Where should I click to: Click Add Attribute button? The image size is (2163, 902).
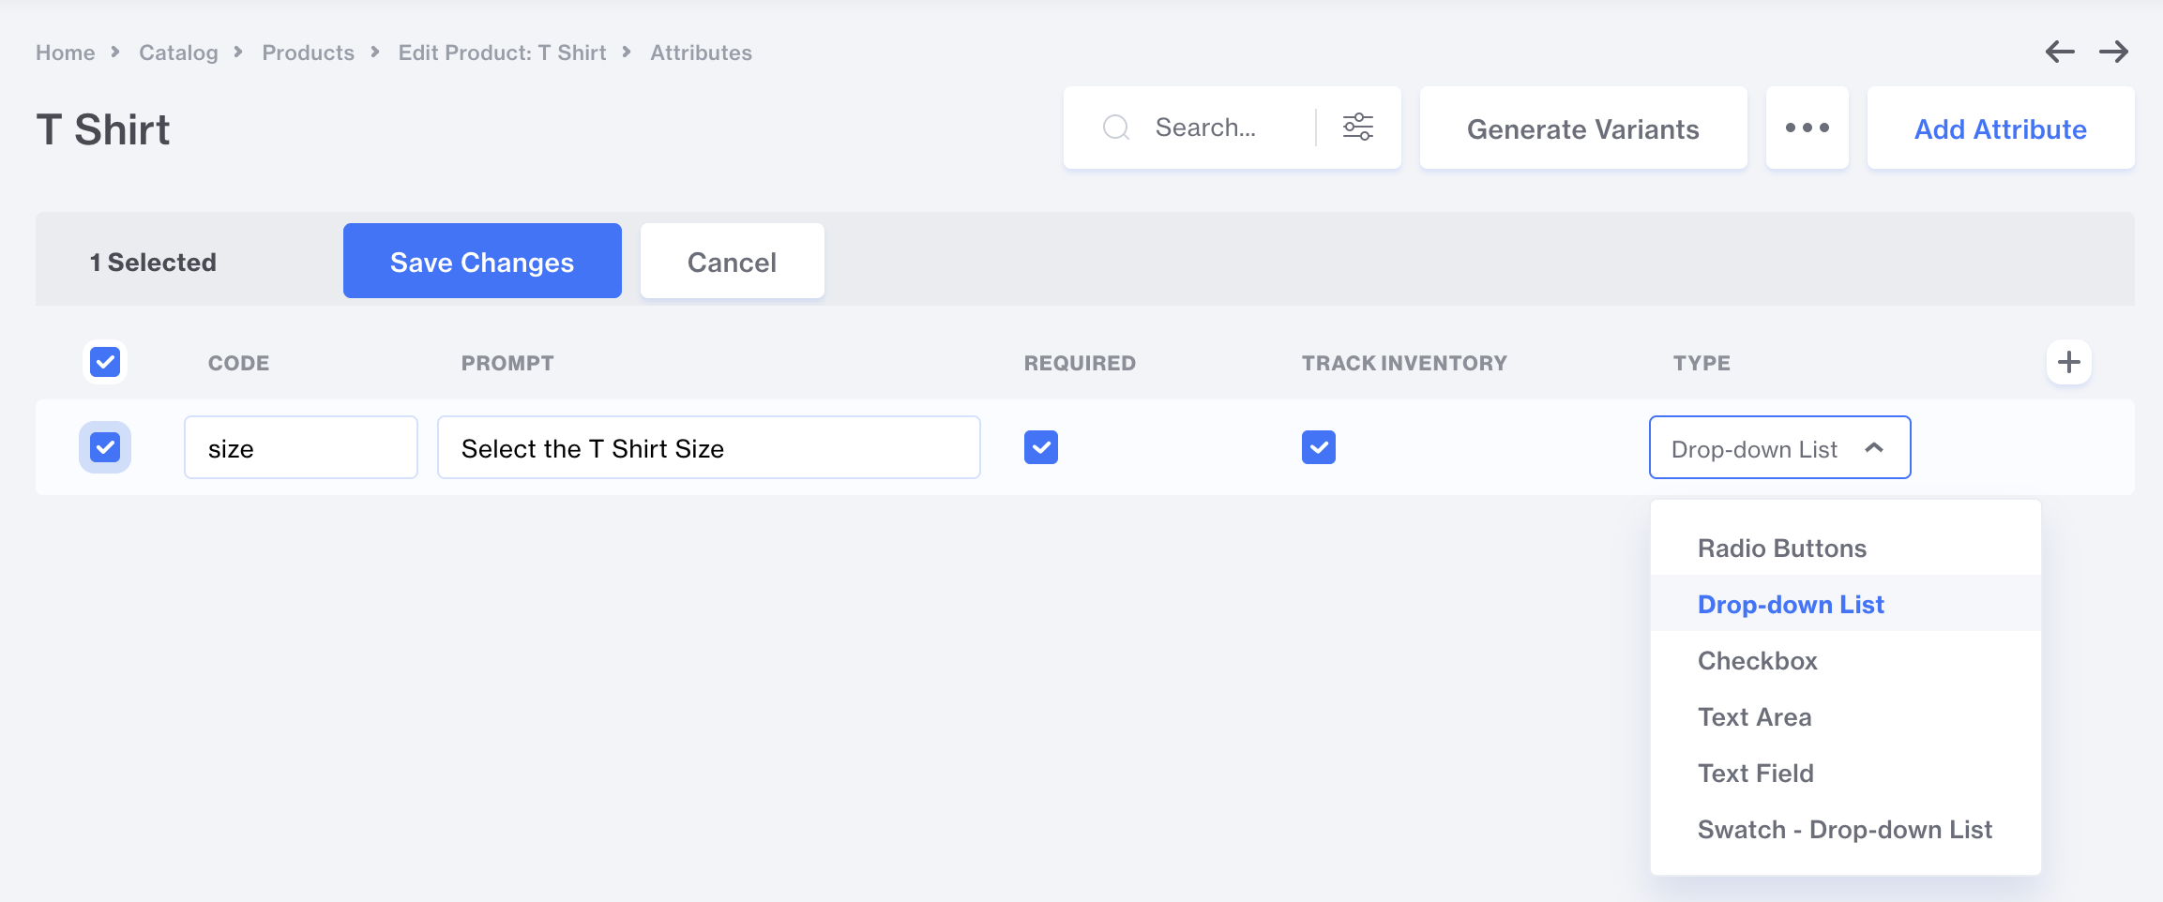pyautogui.click(x=2000, y=128)
